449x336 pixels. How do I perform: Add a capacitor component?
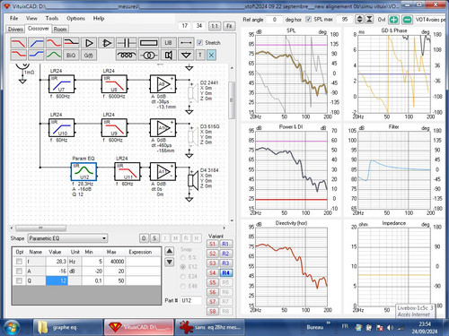pyautogui.click(x=127, y=43)
